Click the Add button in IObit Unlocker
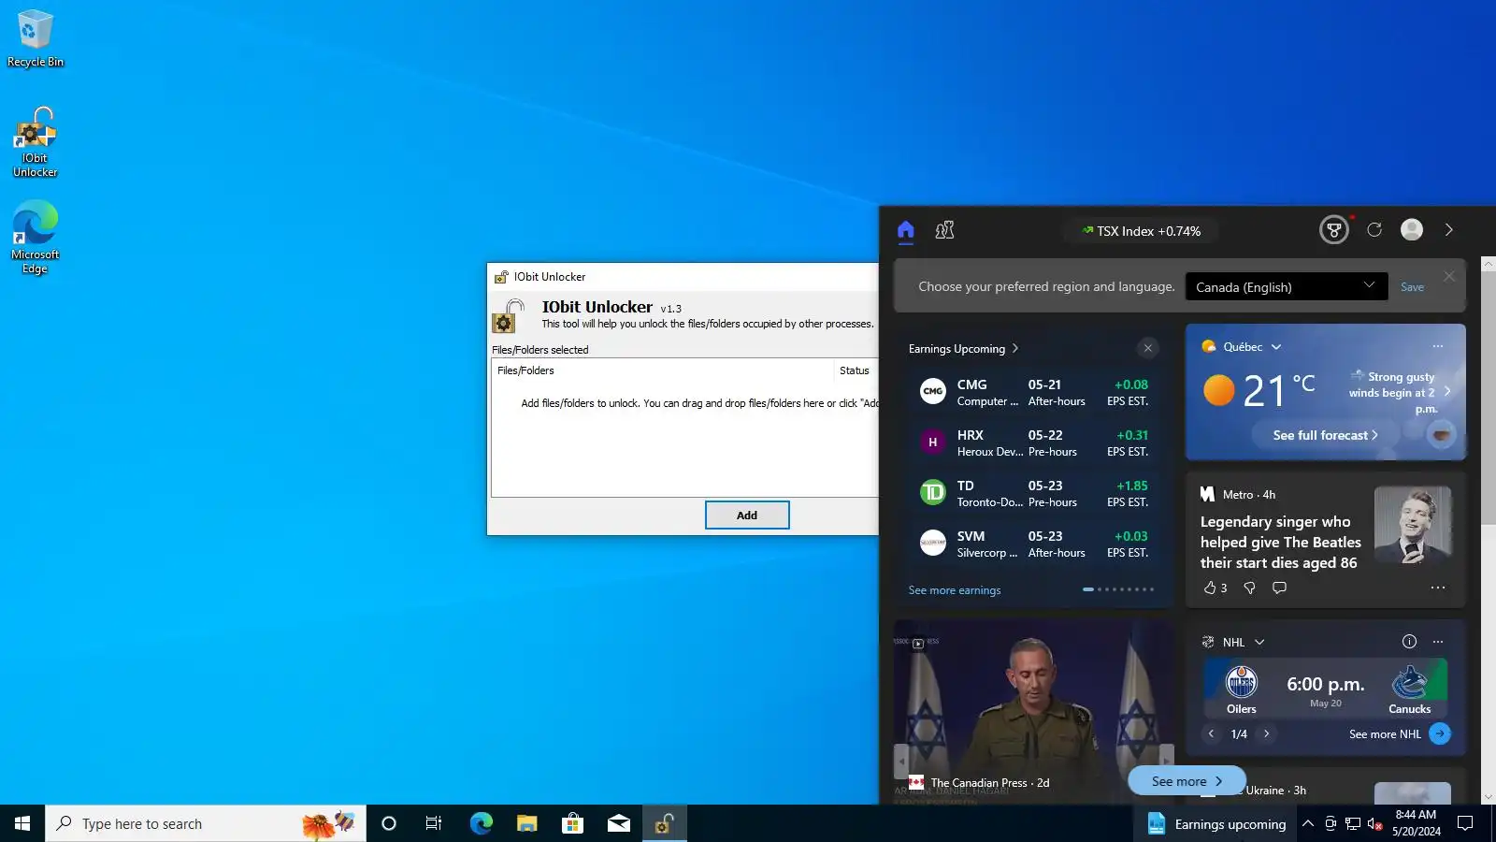Image resolution: width=1496 pixels, height=842 pixels. click(747, 515)
